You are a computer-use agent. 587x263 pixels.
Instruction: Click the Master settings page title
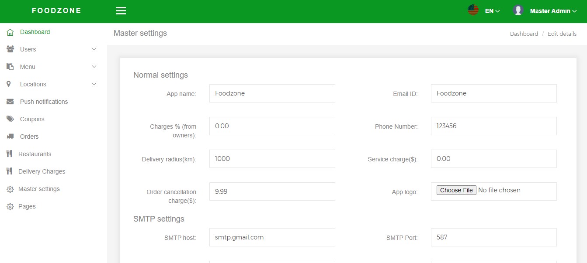coord(140,33)
